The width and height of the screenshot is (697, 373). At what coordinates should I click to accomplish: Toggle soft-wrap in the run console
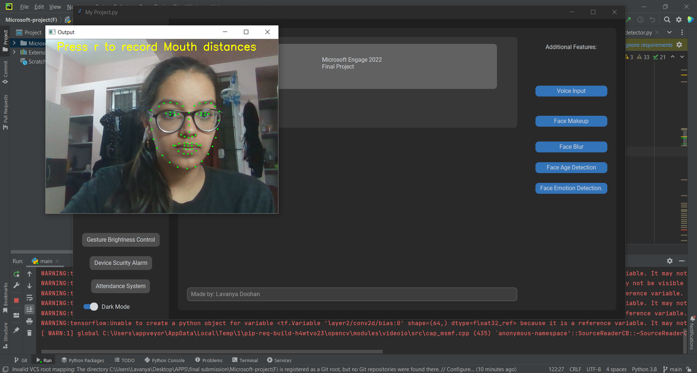[29, 298]
